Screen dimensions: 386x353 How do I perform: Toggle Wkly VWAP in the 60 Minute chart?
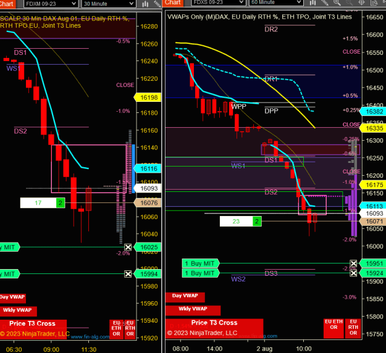tap(193, 310)
